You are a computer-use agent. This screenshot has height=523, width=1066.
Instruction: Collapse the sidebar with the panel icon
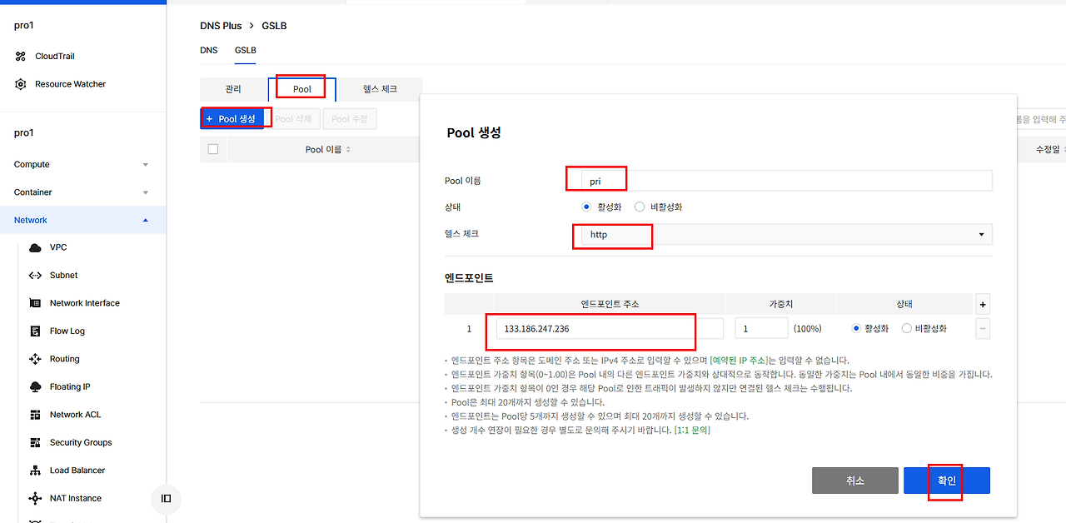pyautogui.click(x=166, y=499)
